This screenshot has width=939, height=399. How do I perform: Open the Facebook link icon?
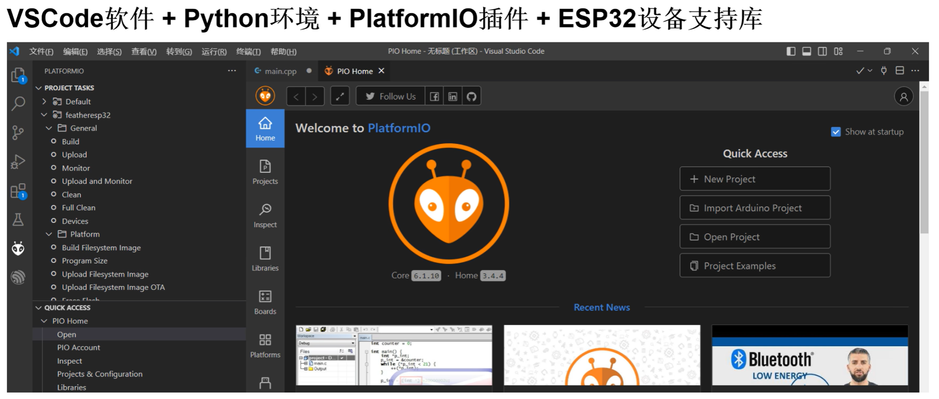434,97
